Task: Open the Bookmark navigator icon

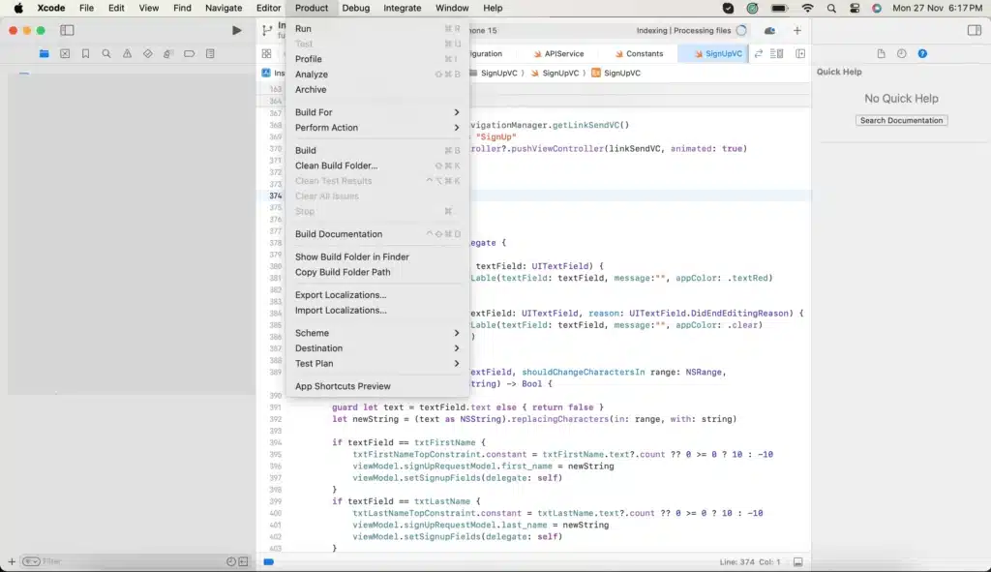Action: (x=86, y=54)
